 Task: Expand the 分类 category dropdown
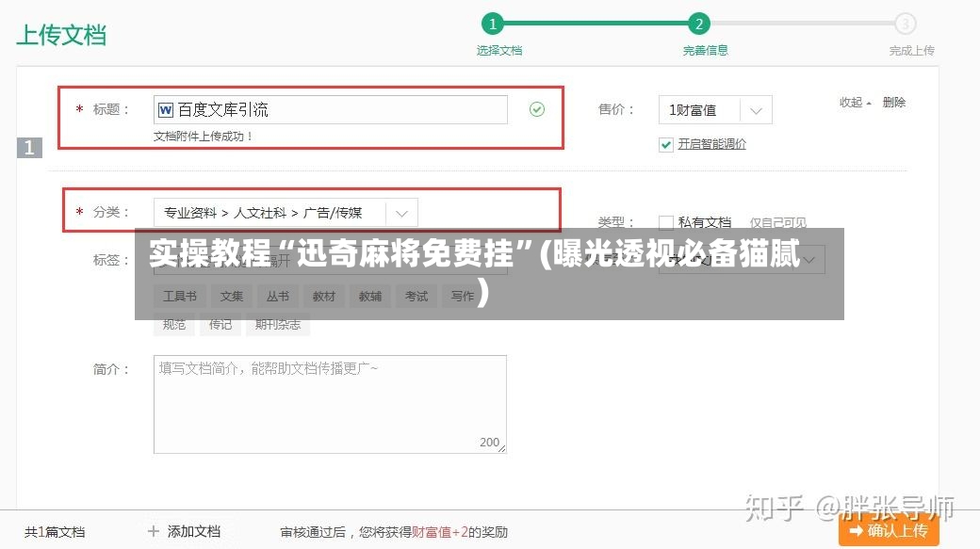tap(286, 213)
